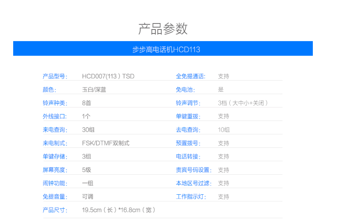Select the 来电查询 label
The width and height of the screenshot is (340, 223).
55,130
